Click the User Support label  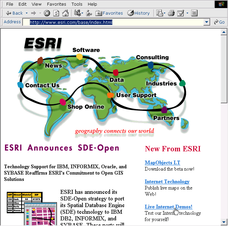click(136, 95)
